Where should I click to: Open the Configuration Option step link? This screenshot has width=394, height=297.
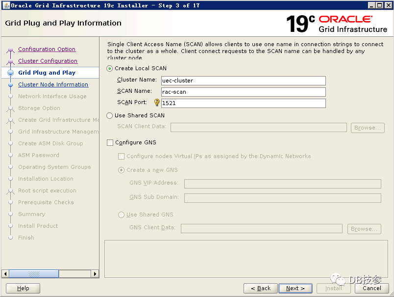pyautogui.click(x=47, y=49)
